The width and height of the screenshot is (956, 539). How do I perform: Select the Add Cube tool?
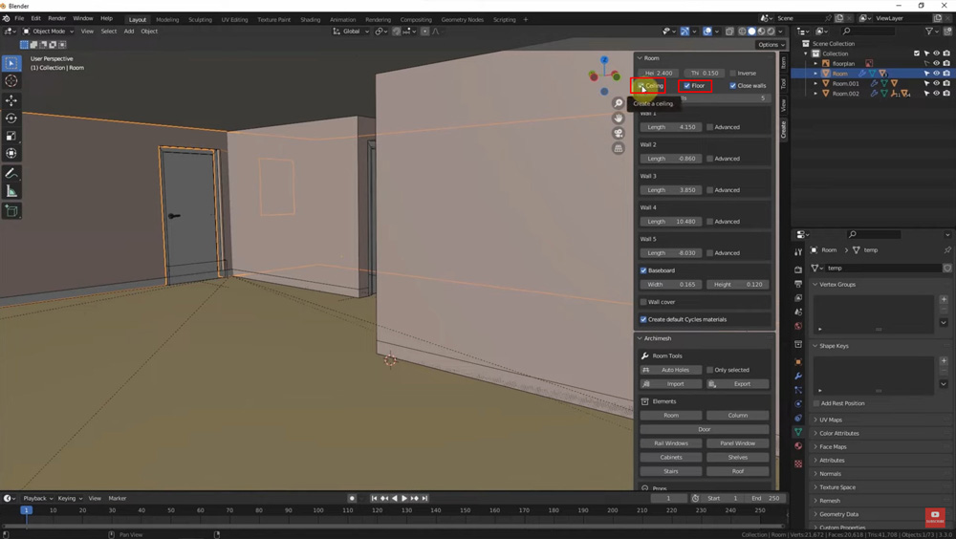click(11, 211)
